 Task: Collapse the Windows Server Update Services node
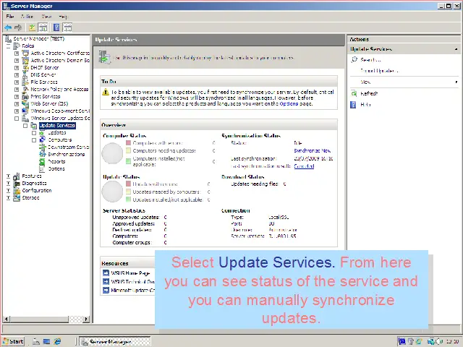tap(17, 119)
